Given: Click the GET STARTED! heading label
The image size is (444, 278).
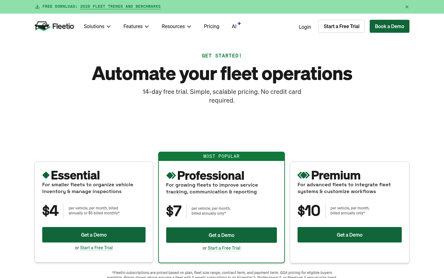Looking at the screenshot, I should coord(222,56).
